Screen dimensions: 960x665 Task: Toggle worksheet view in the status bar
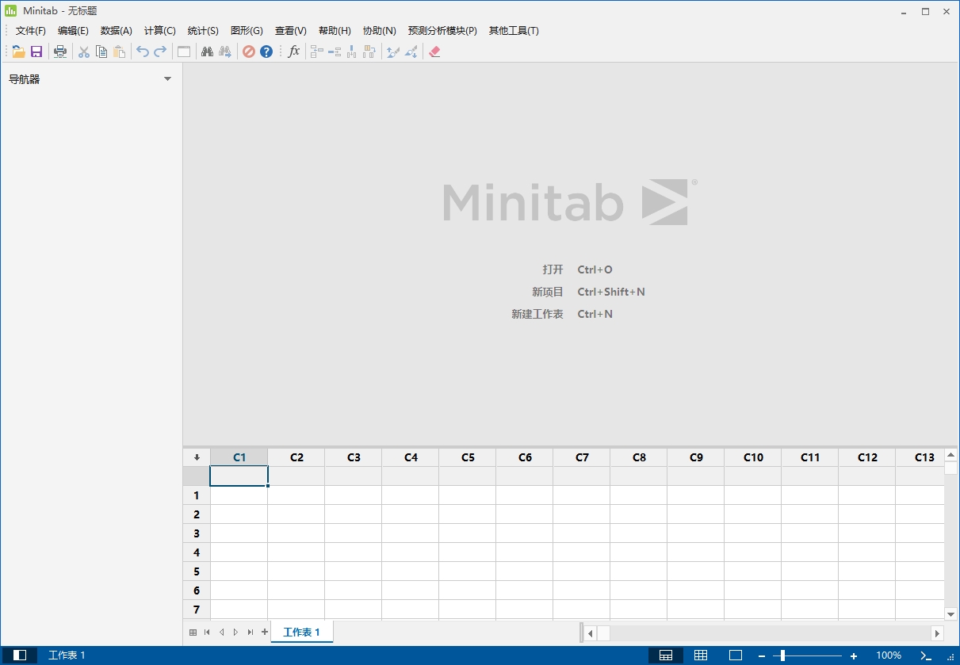(666, 655)
